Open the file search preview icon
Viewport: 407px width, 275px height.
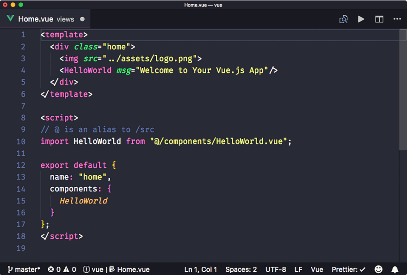click(x=343, y=19)
